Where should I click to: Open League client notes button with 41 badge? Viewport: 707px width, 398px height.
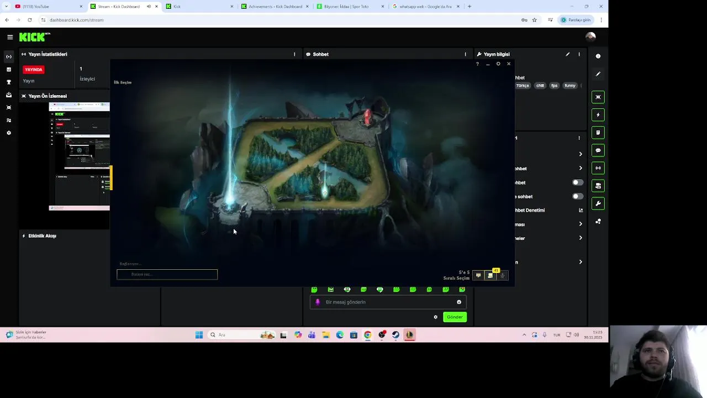[x=490, y=275]
